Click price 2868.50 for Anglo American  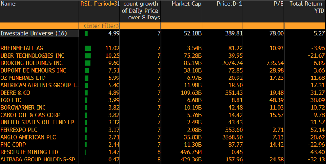coord(233,137)
